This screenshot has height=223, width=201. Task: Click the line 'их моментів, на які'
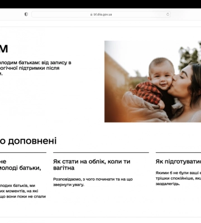pos(19,191)
